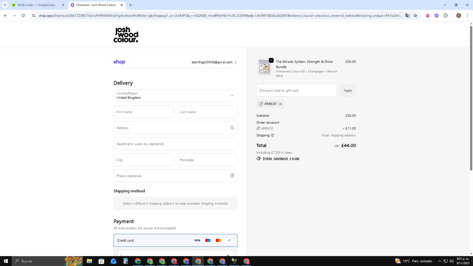The image size is (473, 266).
Task: Remove the ANNI20 discount code
Action: pyautogui.click(x=280, y=104)
